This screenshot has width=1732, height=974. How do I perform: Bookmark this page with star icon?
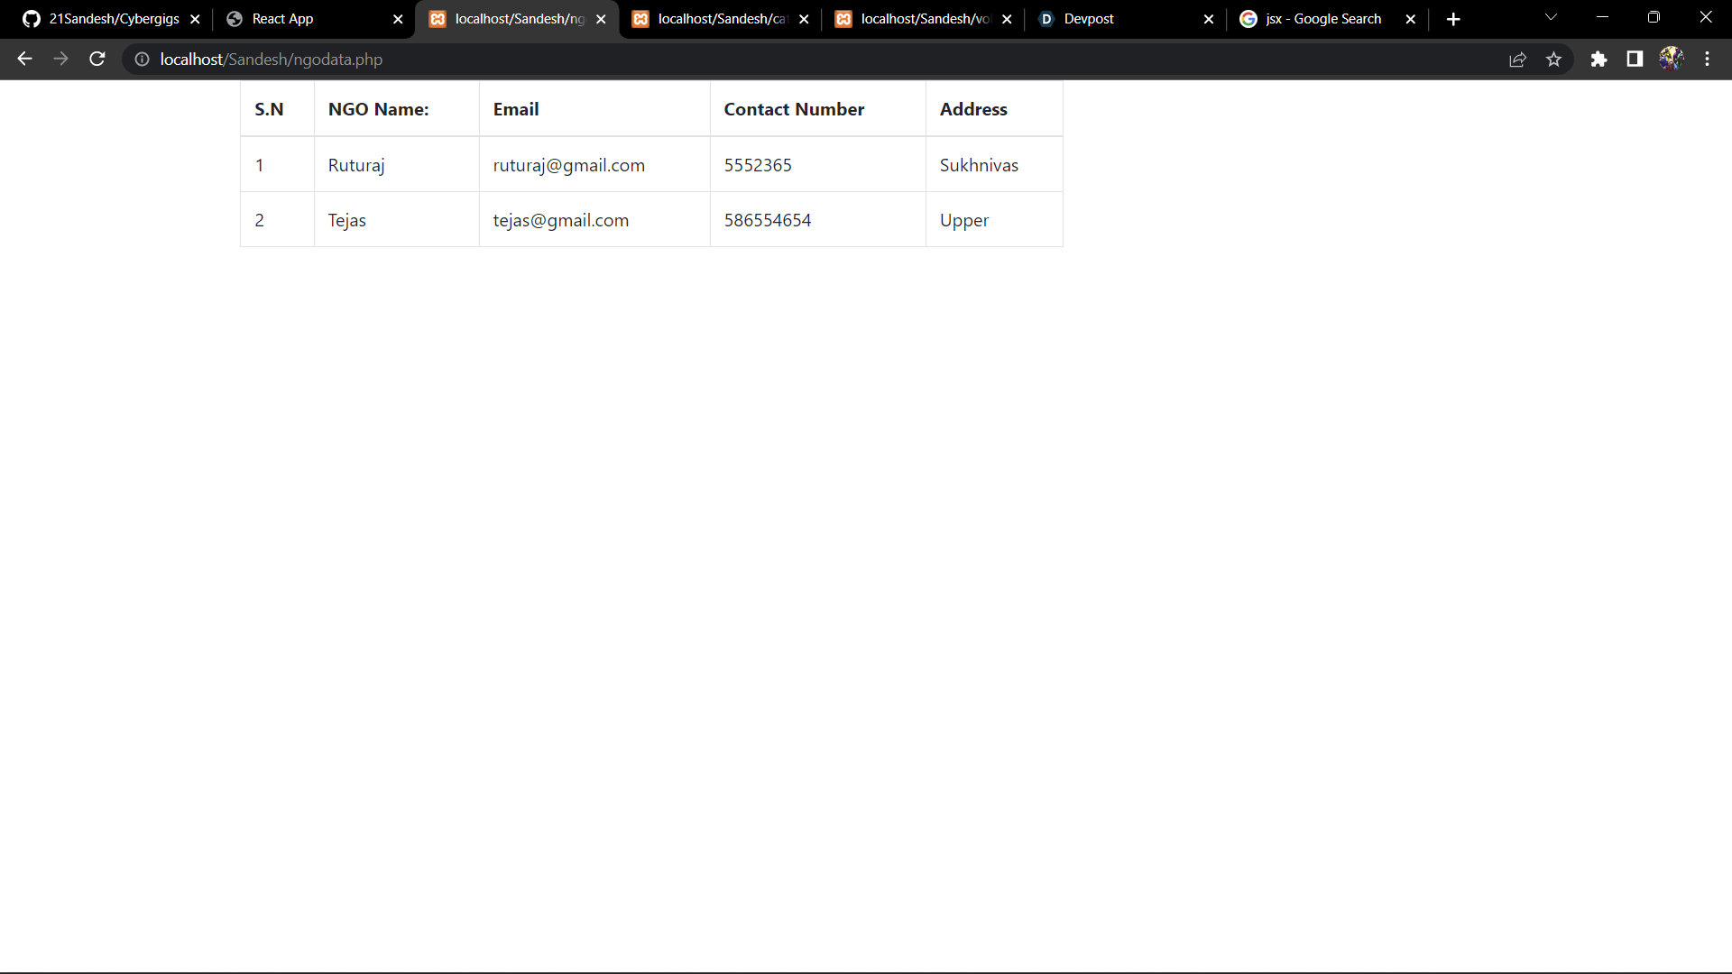pos(1553,60)
